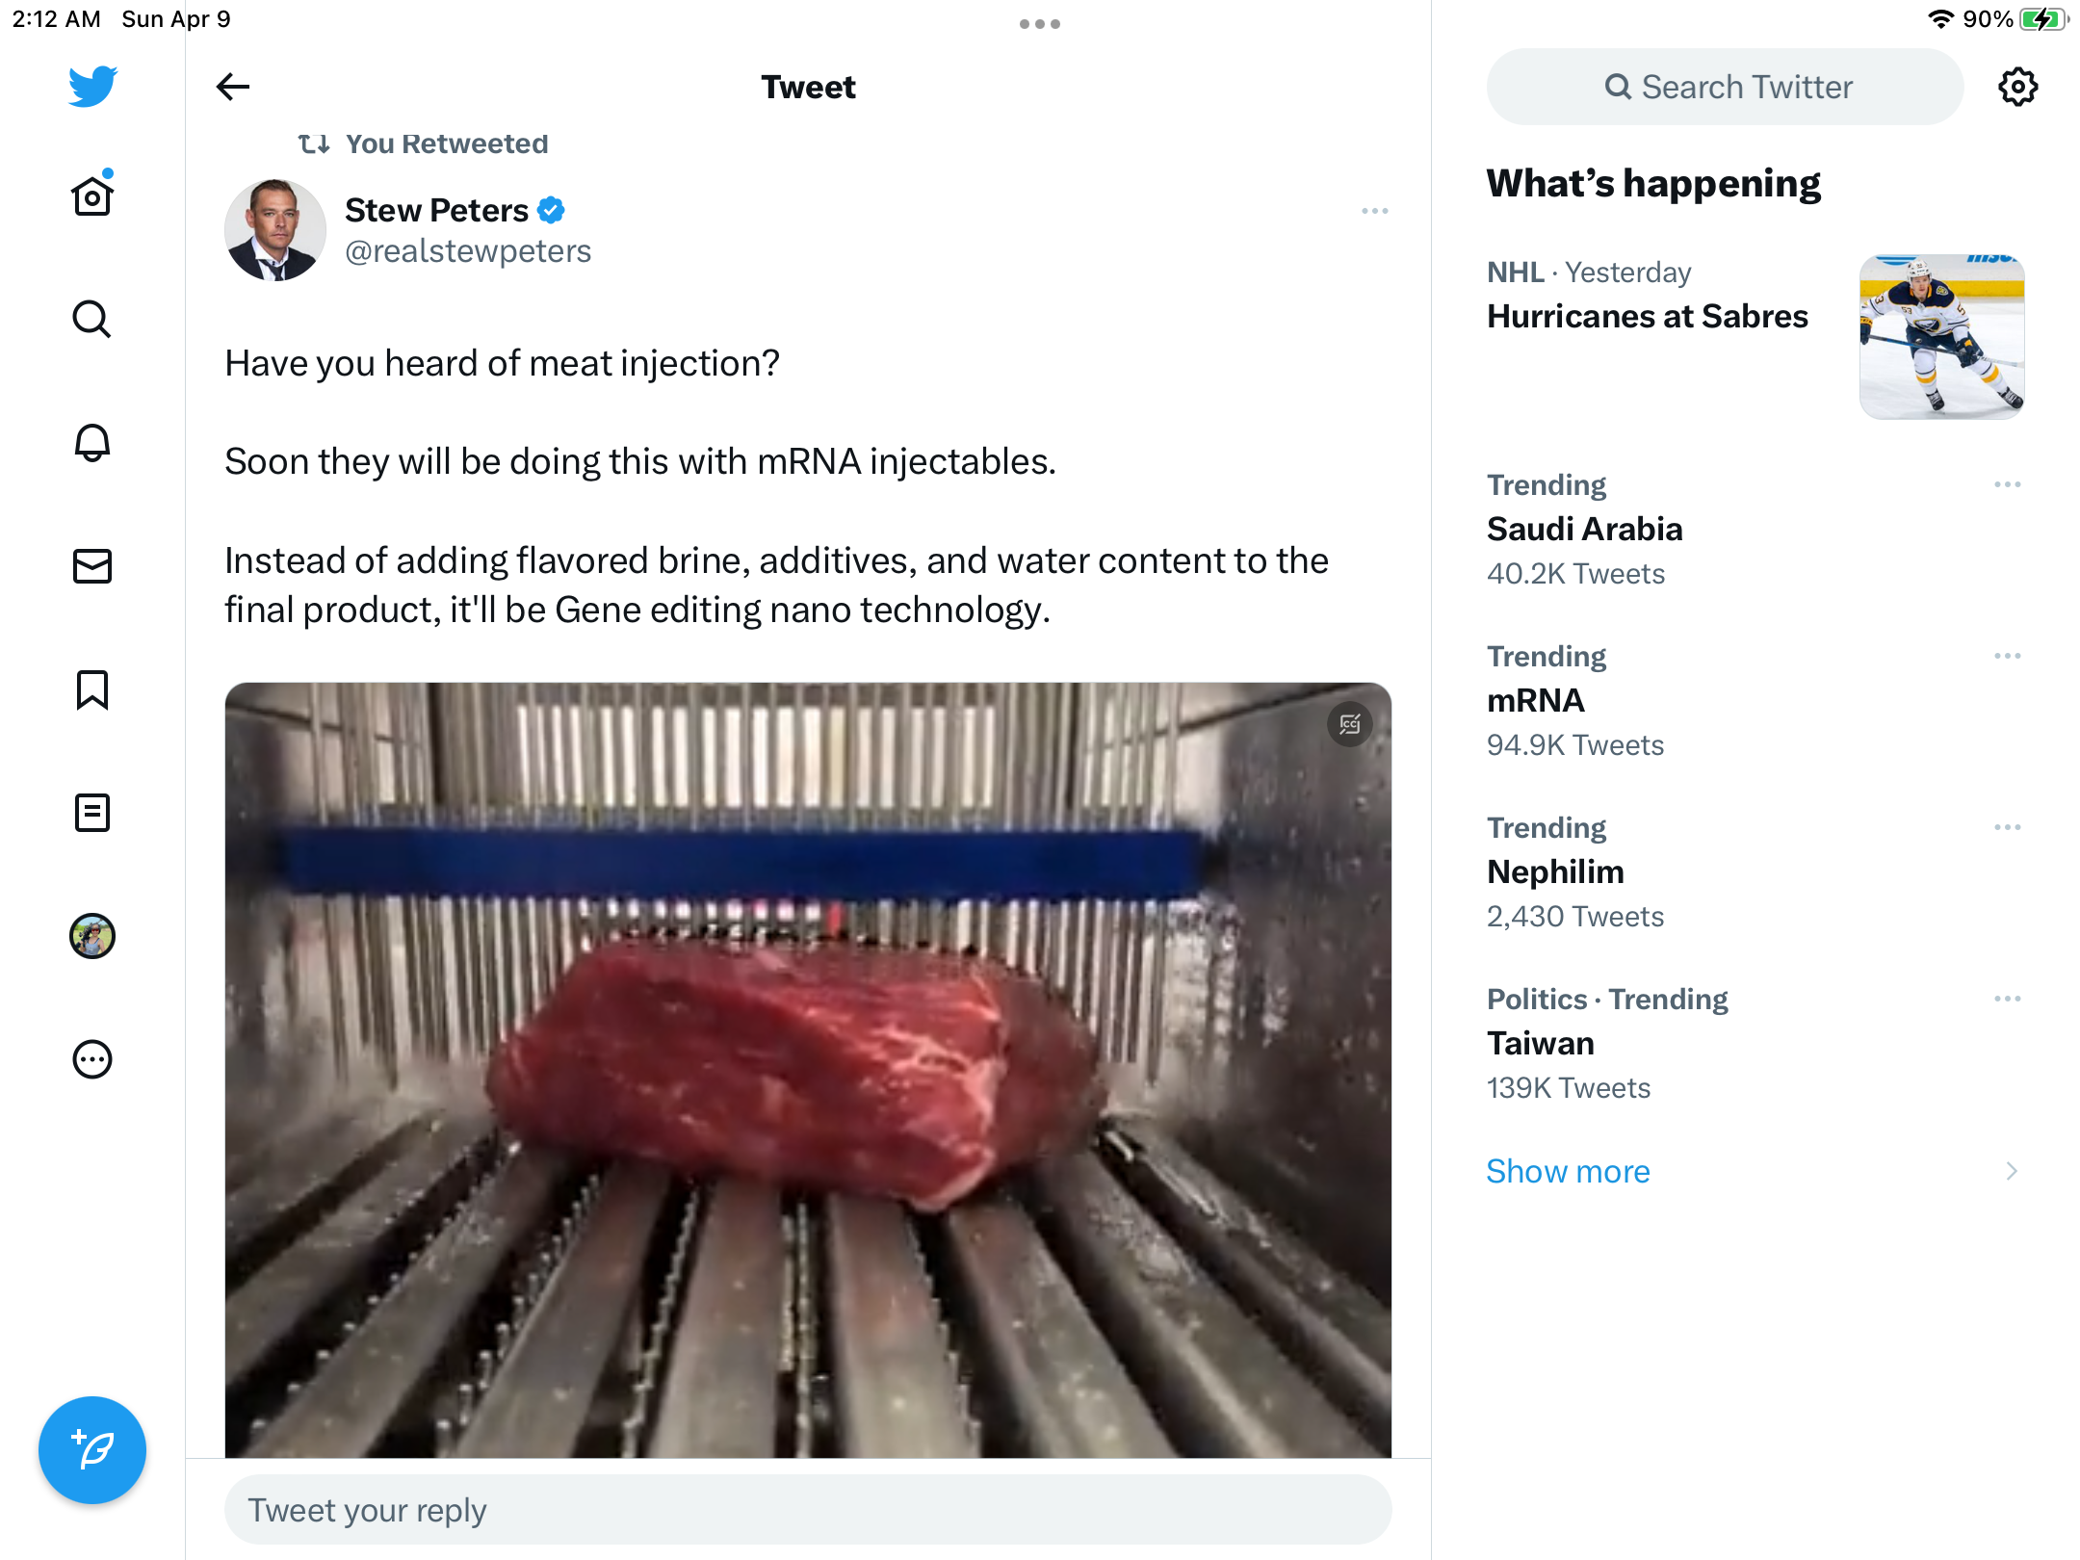Open the Lists icon
2080x1560 pixels.
[x=92, y=813]
